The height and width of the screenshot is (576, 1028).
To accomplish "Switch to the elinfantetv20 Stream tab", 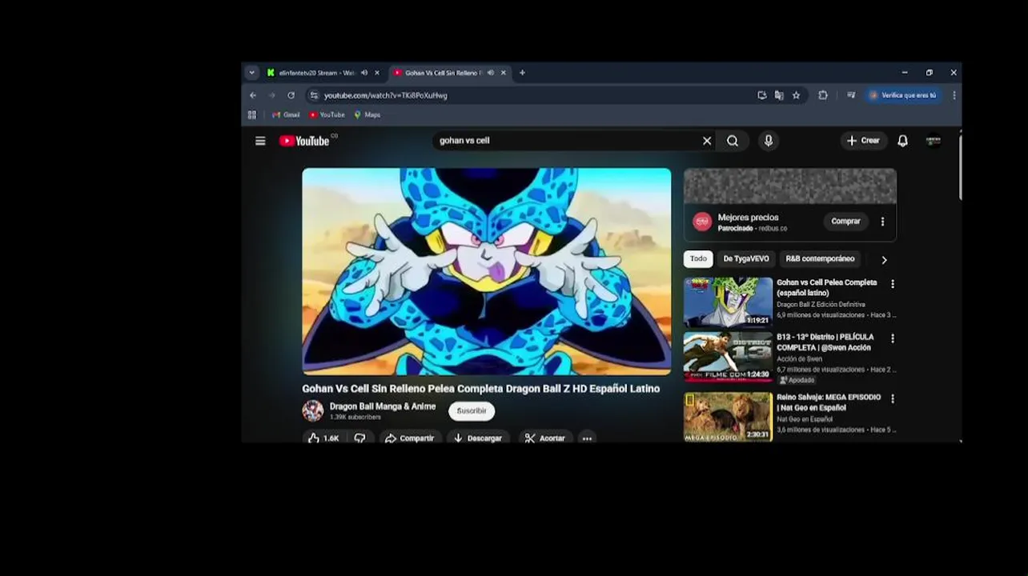I will coord(317,73).
